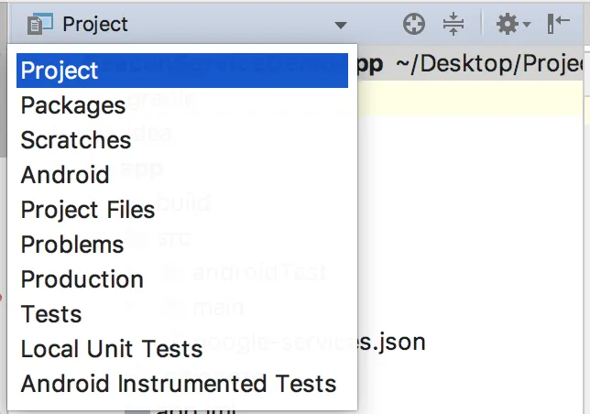Image resolution: width=590 pixels, height=414 pixels.
Task: Select Local Unit Tests option
Action: click(112, 349)
